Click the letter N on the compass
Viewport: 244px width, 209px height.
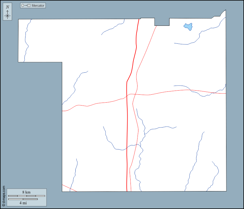coord(7,7)
